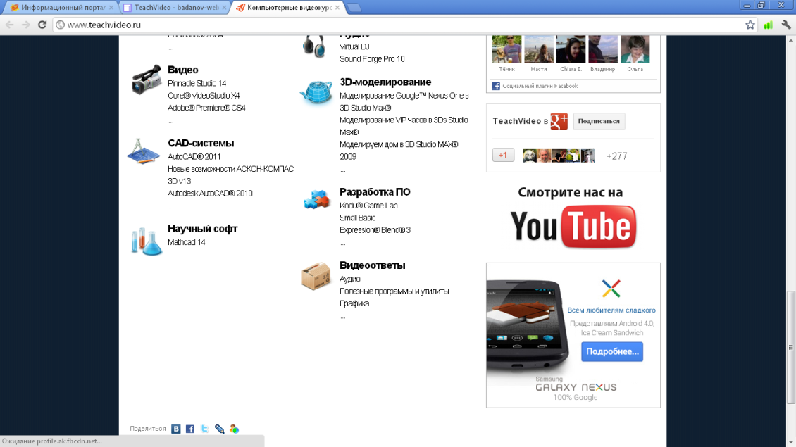This screenshot has width=796, height=447.
Task: Click Владимир's Facebook profile photo
Action: (x=602, y=49)
